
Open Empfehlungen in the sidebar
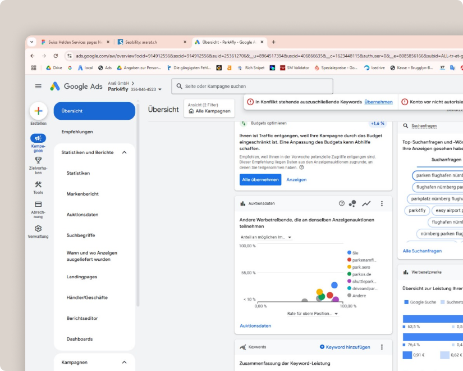77,132
